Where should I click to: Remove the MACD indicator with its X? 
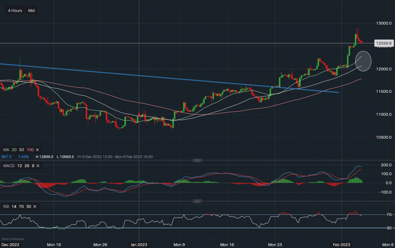point(39,165)
